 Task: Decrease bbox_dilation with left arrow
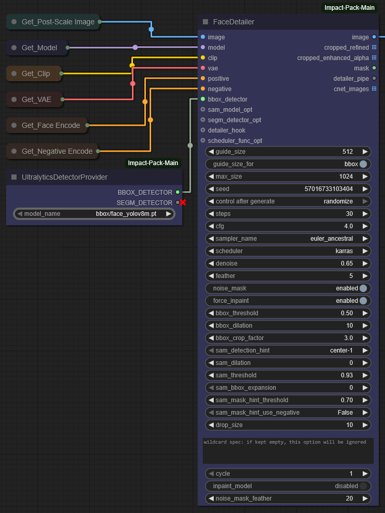coord(211,326)
